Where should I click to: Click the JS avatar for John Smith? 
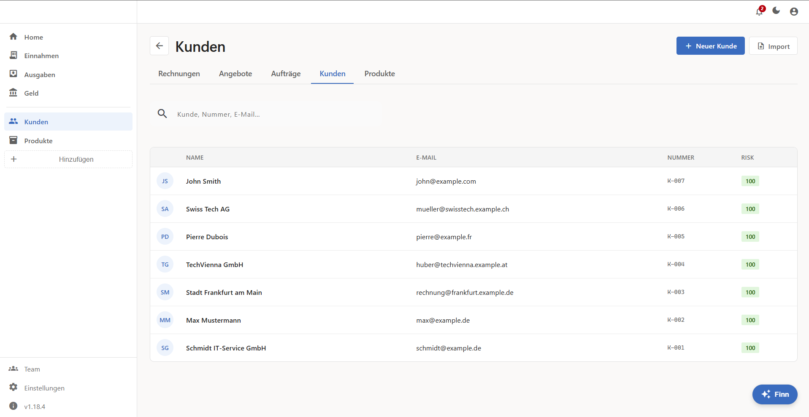coord(165,181)
